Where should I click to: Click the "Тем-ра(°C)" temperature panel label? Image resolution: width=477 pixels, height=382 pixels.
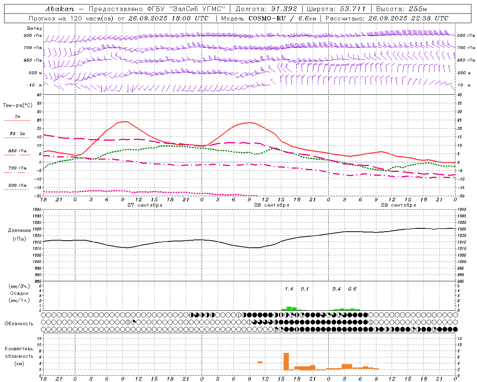click(18, 106)
